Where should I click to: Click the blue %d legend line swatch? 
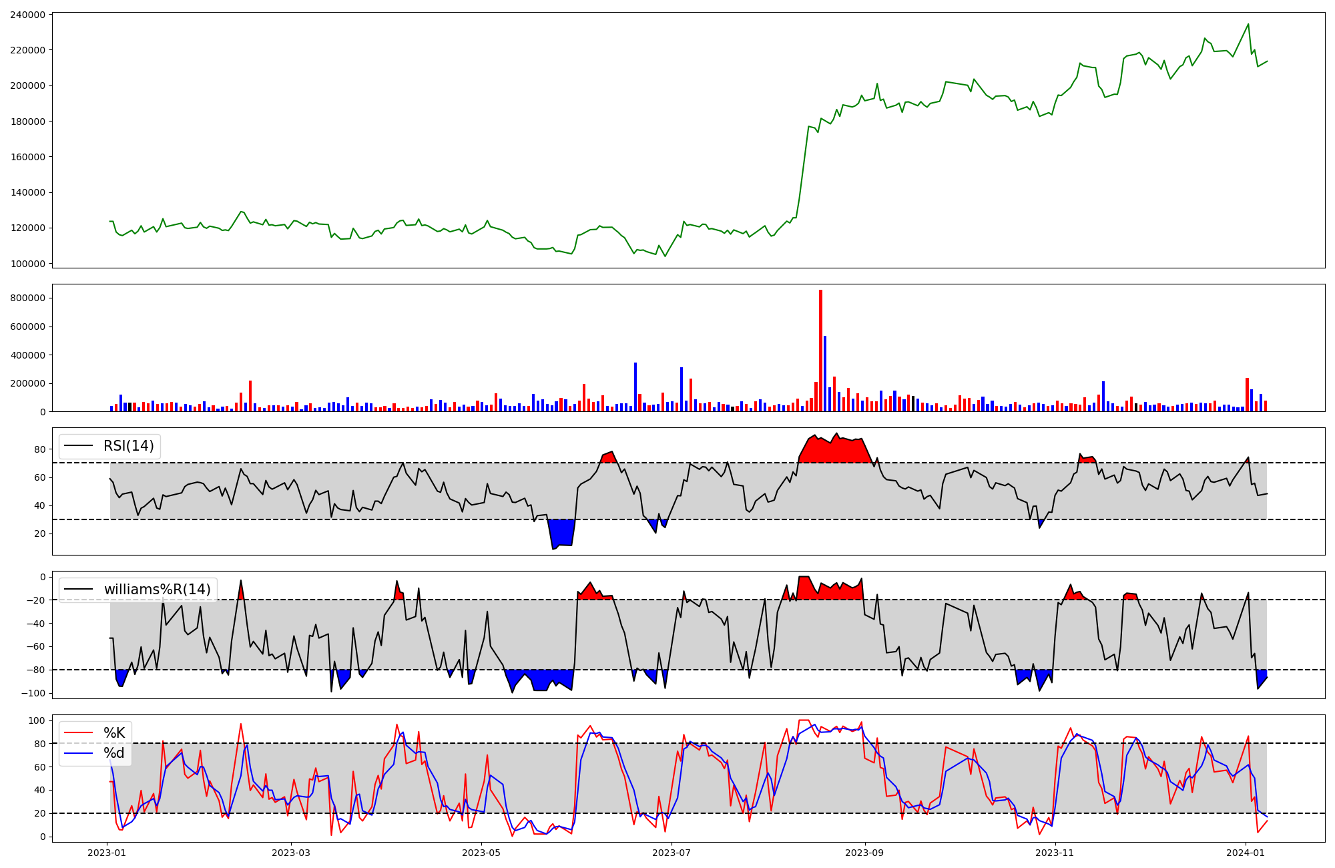pos(77,753)
